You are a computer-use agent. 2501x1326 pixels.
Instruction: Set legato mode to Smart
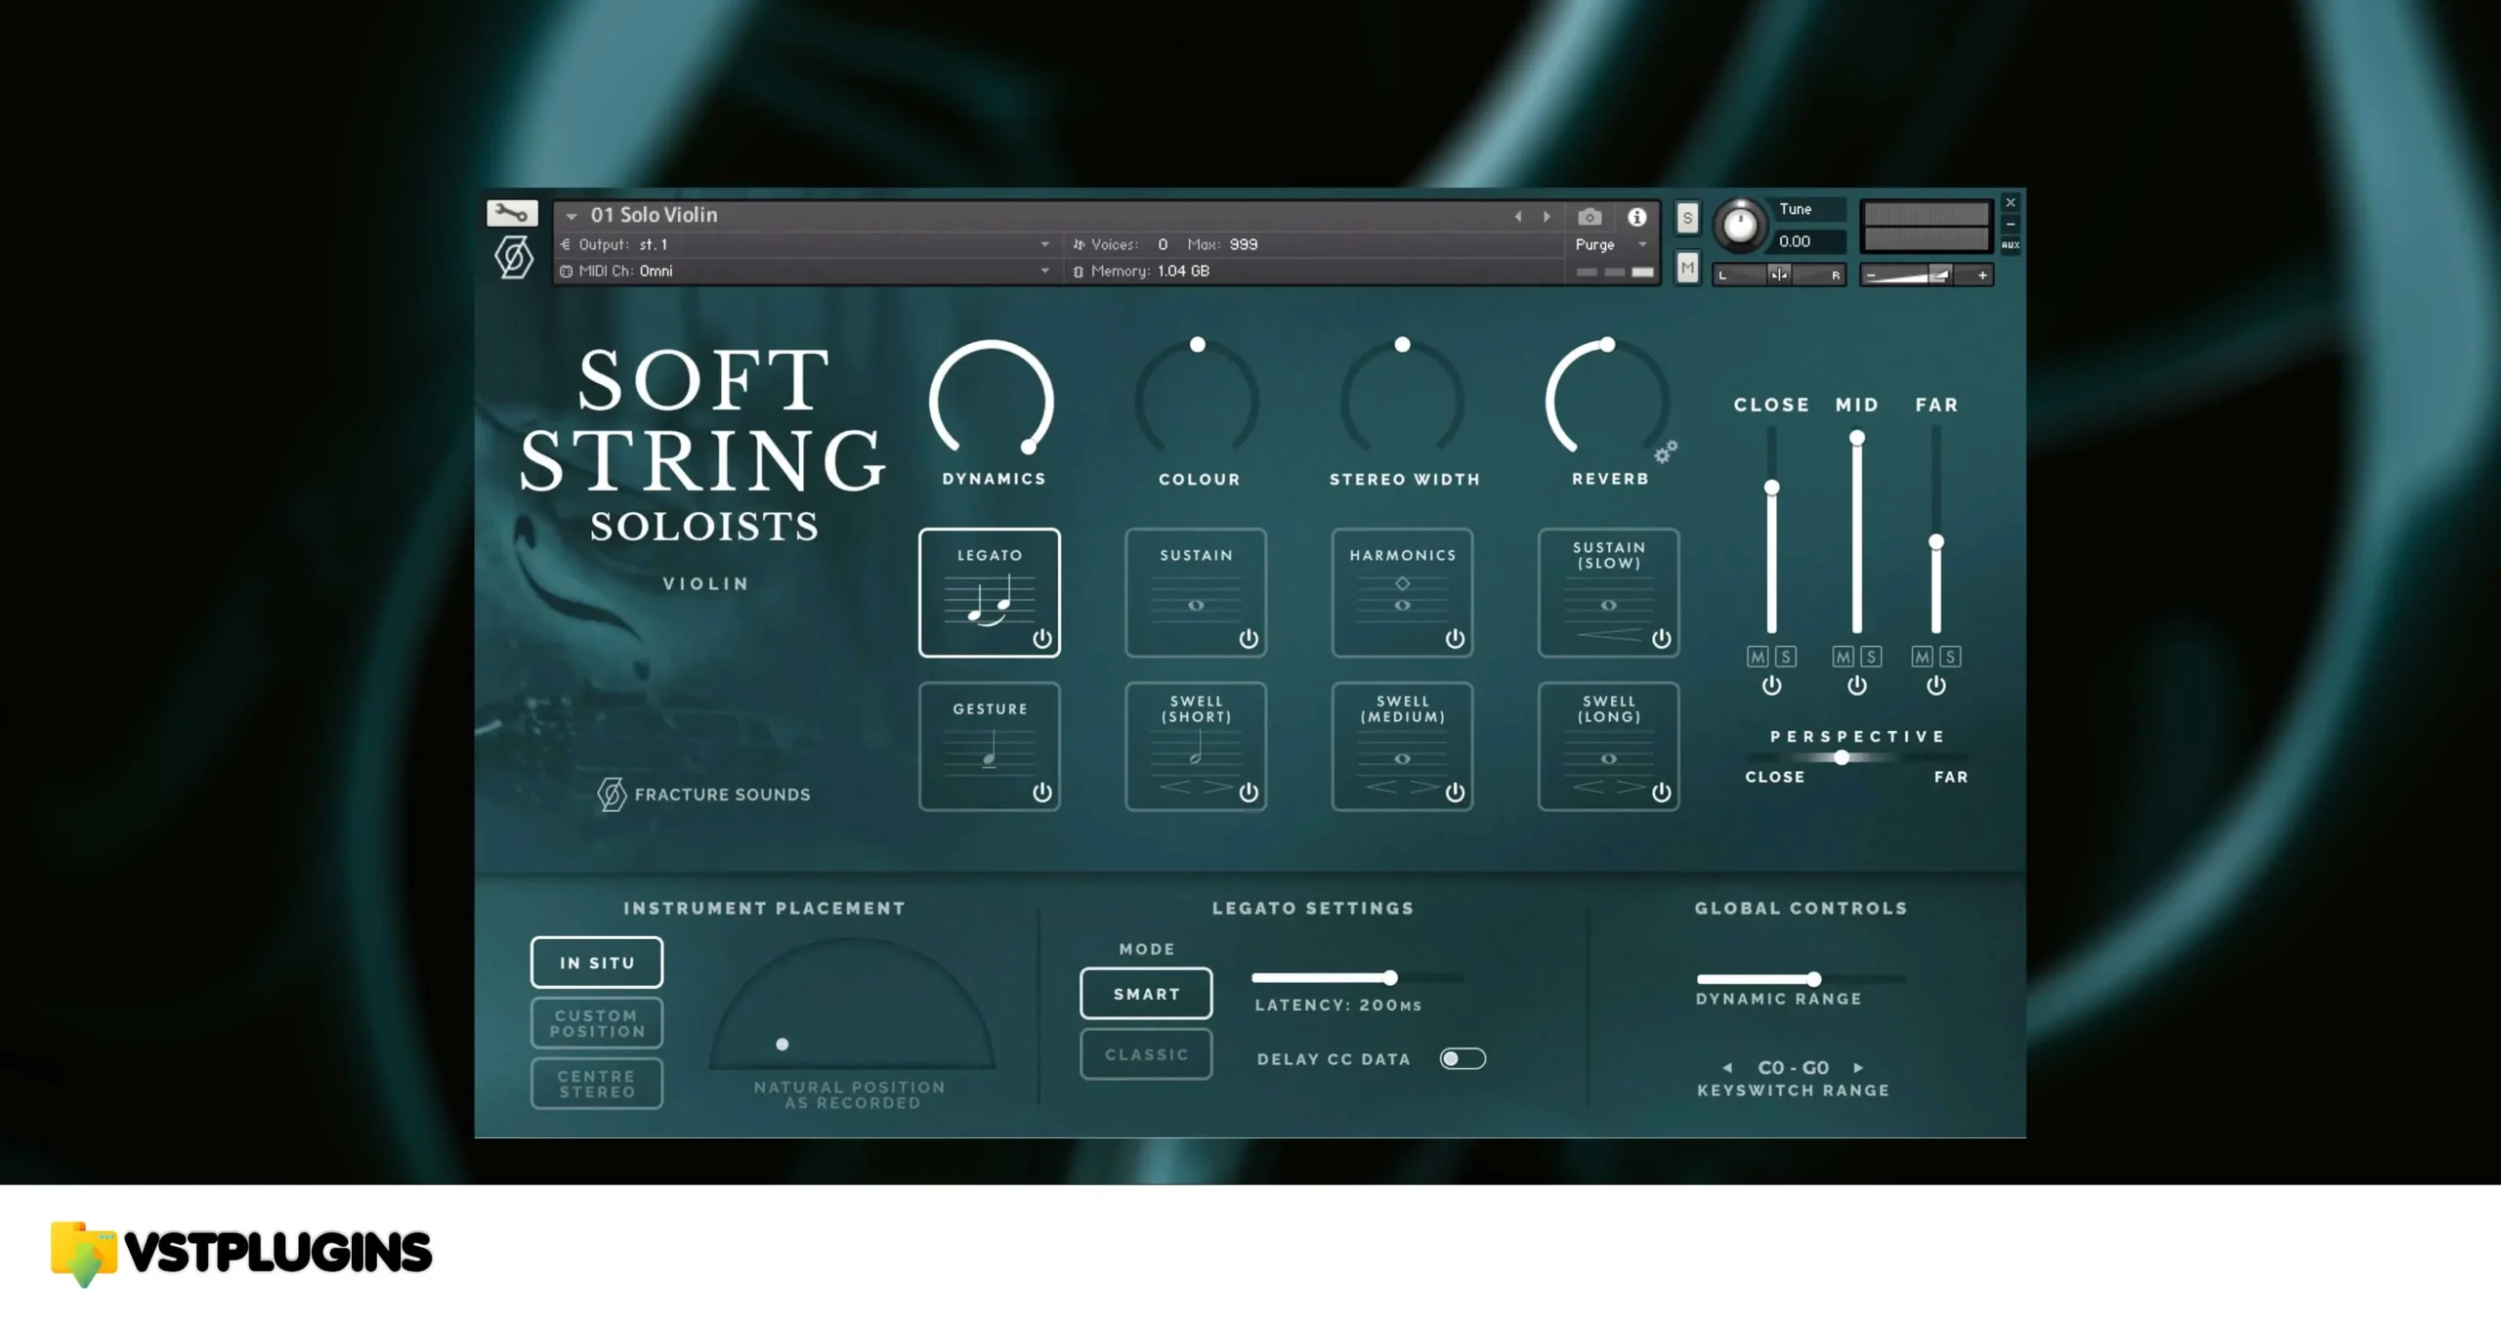1146,994
